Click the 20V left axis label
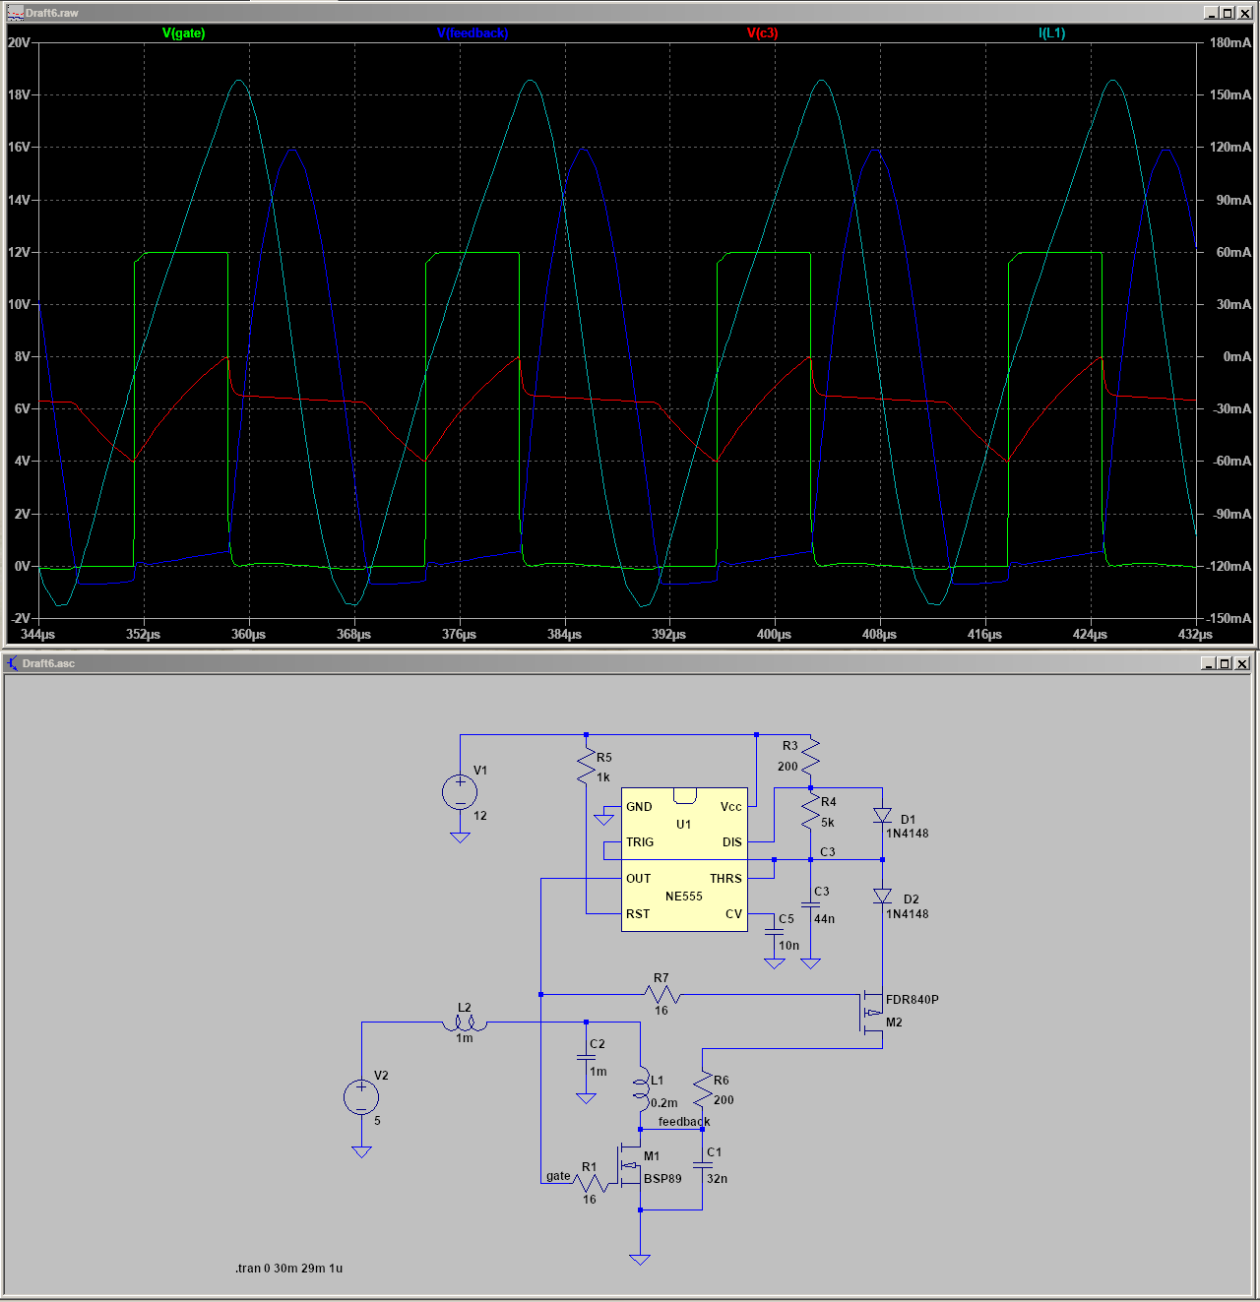The height and width of the screenshot is (1302, 1260). coord(19,42)
